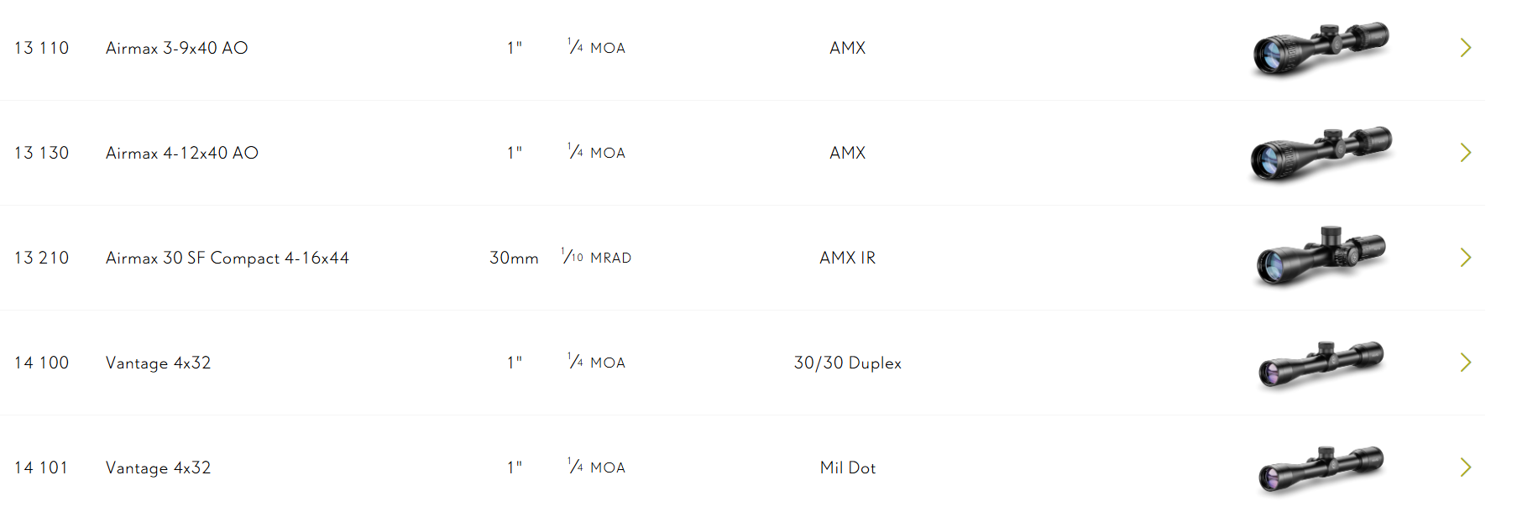Click the Mil Dot reticle label

pos(848,468)
